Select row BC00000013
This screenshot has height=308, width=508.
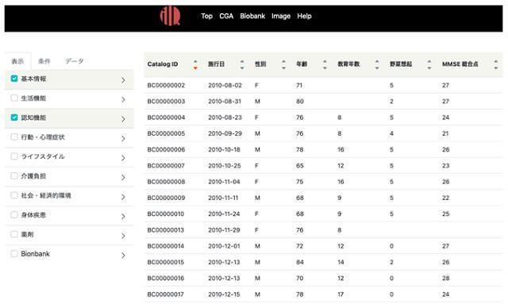[323, 230]
